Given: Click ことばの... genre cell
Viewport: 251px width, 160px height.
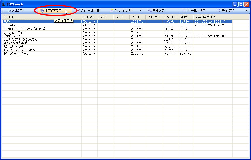Looking at the screenshot, I should point(169,39).
